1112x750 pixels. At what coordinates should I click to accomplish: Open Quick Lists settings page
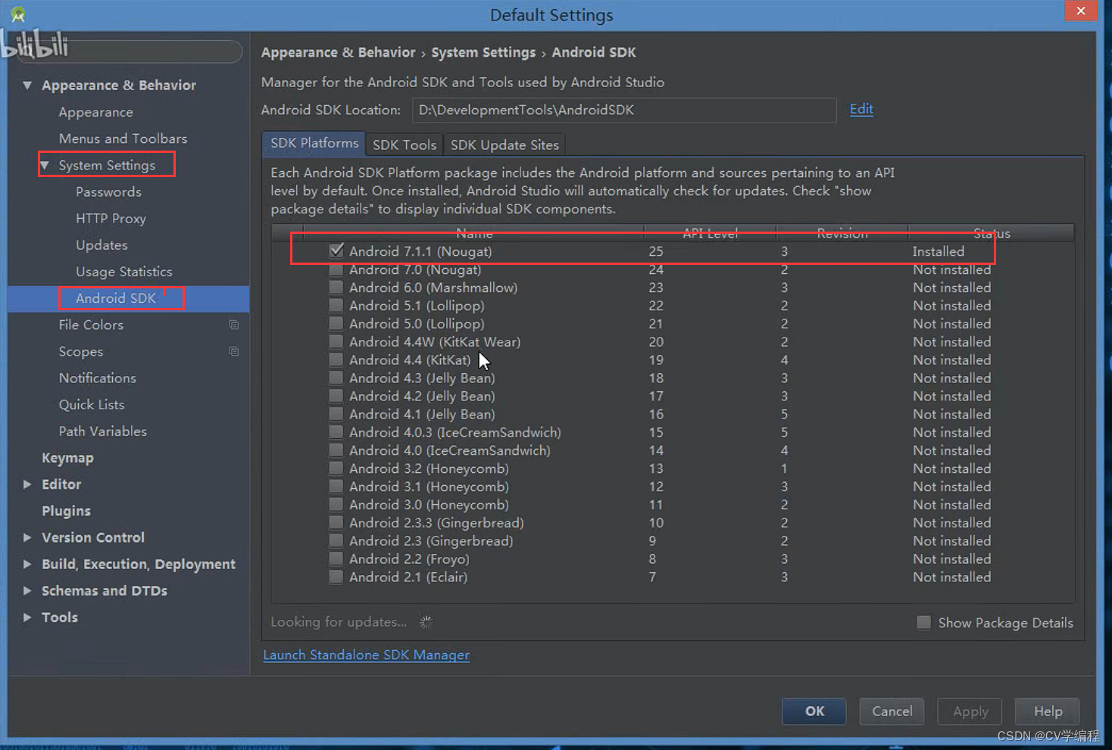click(x=91, y=404)
